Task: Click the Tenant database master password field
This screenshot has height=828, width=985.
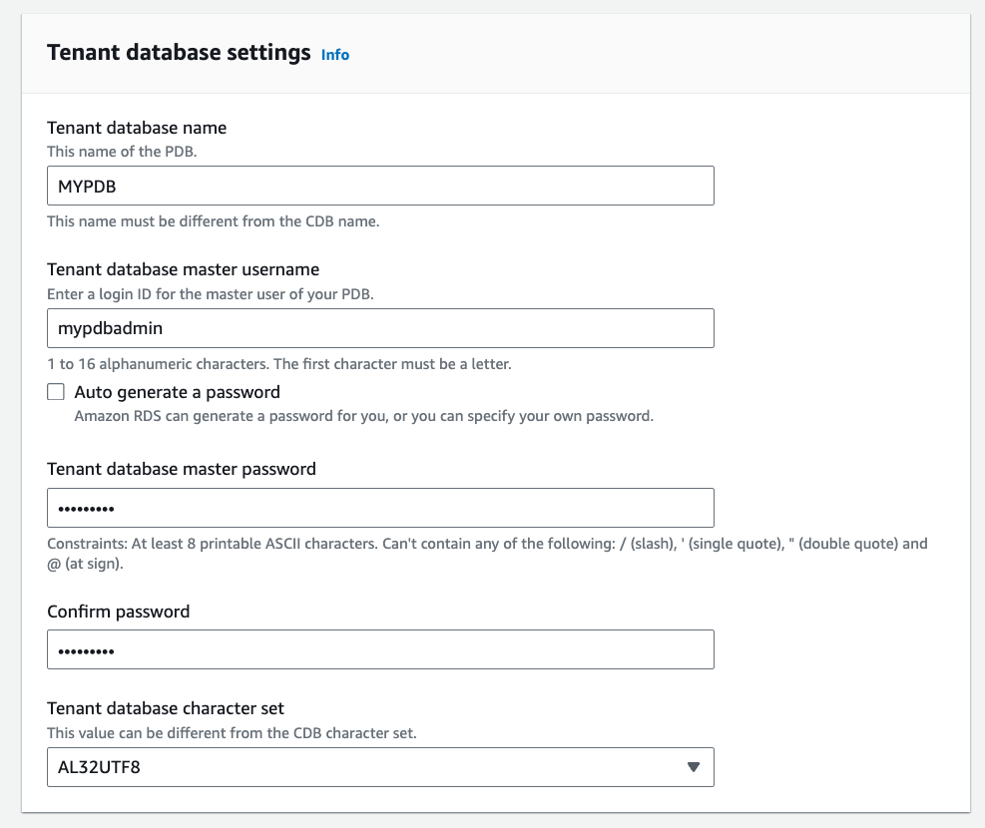Action: (380, 508)
